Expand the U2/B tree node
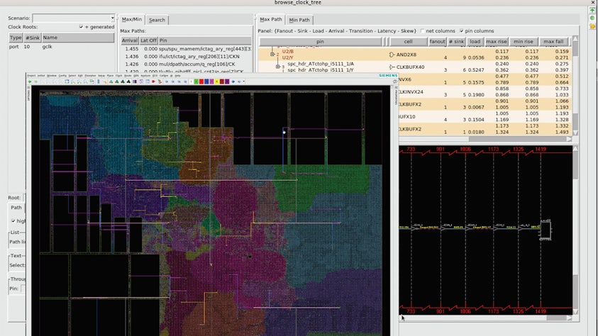The height and width of the screenshot is (336, 598). tap(272, 55)
